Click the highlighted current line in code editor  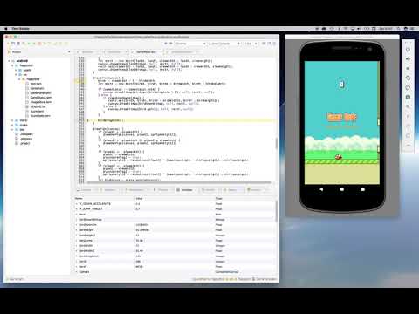tap(180, 120)
